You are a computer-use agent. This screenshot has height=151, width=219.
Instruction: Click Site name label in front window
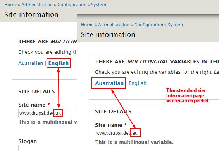[109, 125]
